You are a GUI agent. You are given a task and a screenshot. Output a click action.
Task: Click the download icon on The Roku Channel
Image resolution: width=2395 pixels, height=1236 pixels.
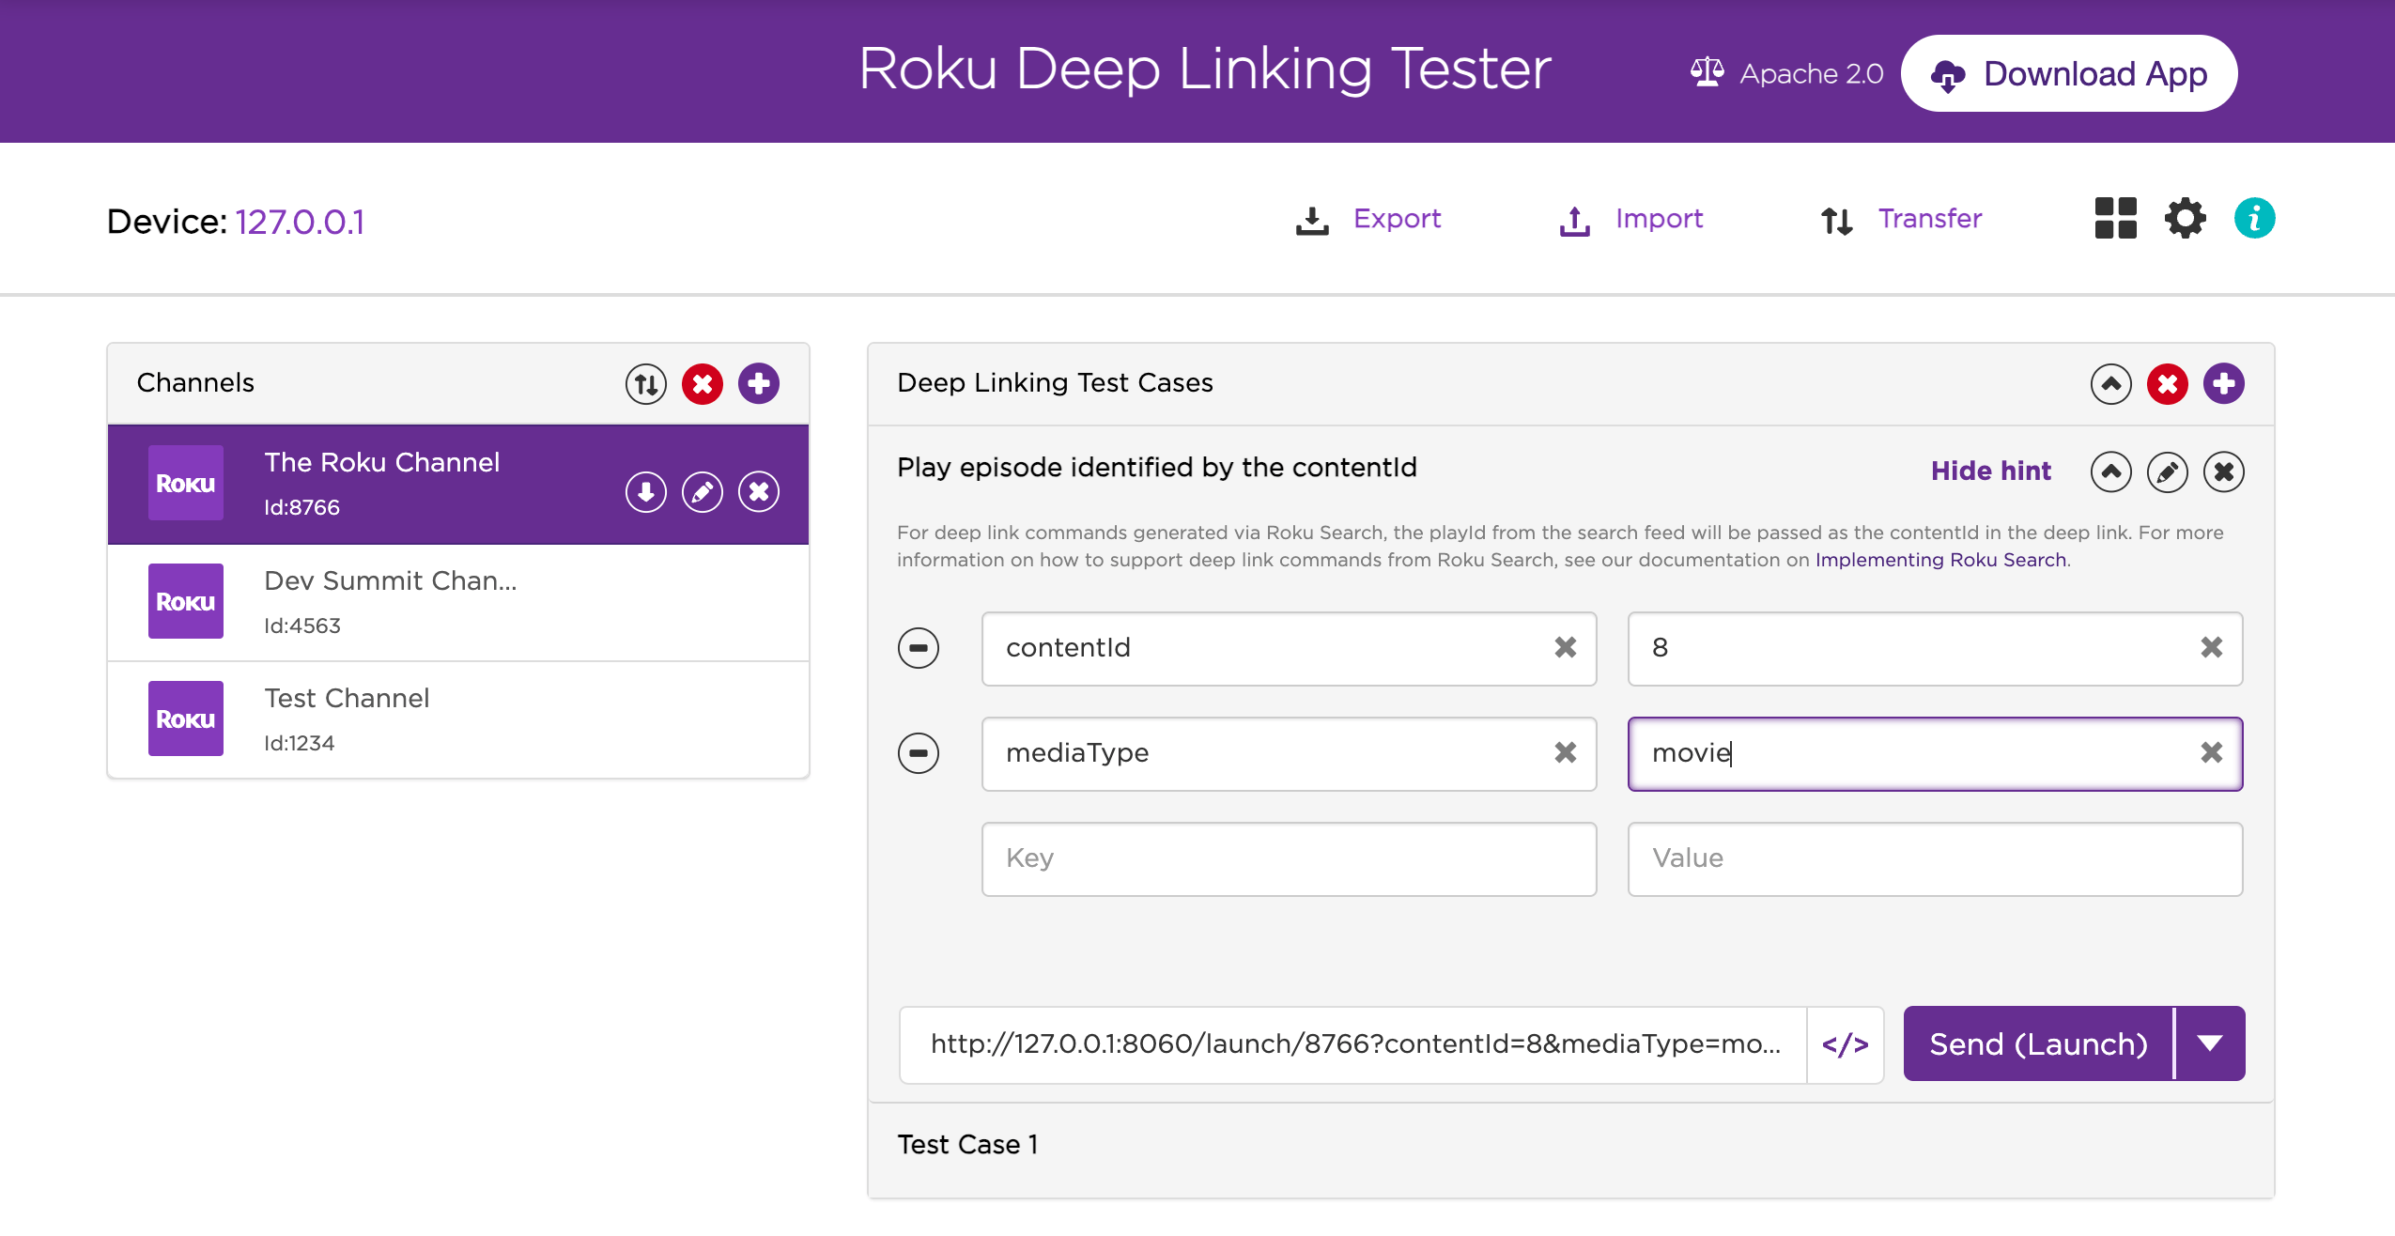pyautogui.click(x=645, y=489)
